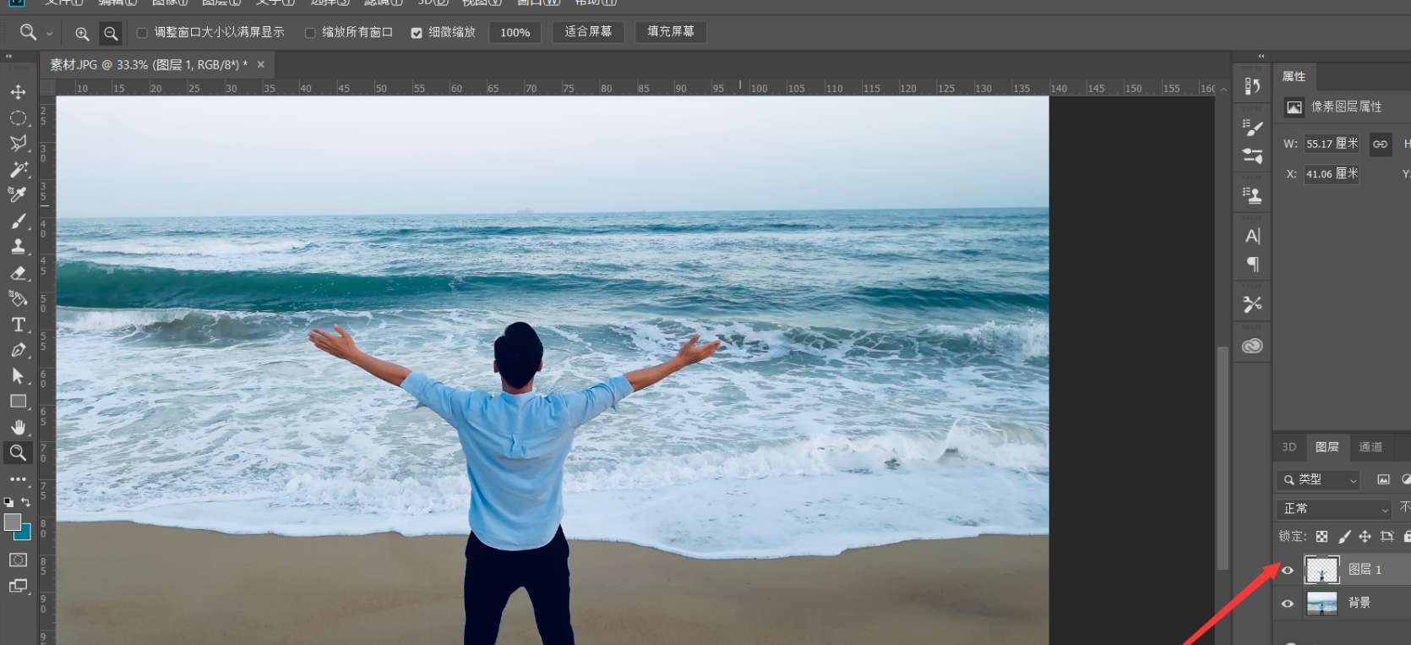Image resolution: width=1411 pixels, height=645 pixels.
Task: Switch to the 通道 channels tab
Action: pyautogui.click(x=1370, y=447)
